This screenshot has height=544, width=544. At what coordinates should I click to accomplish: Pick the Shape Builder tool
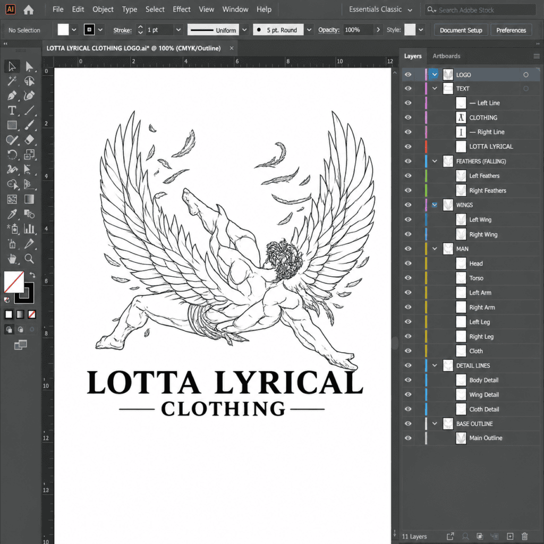12,184
